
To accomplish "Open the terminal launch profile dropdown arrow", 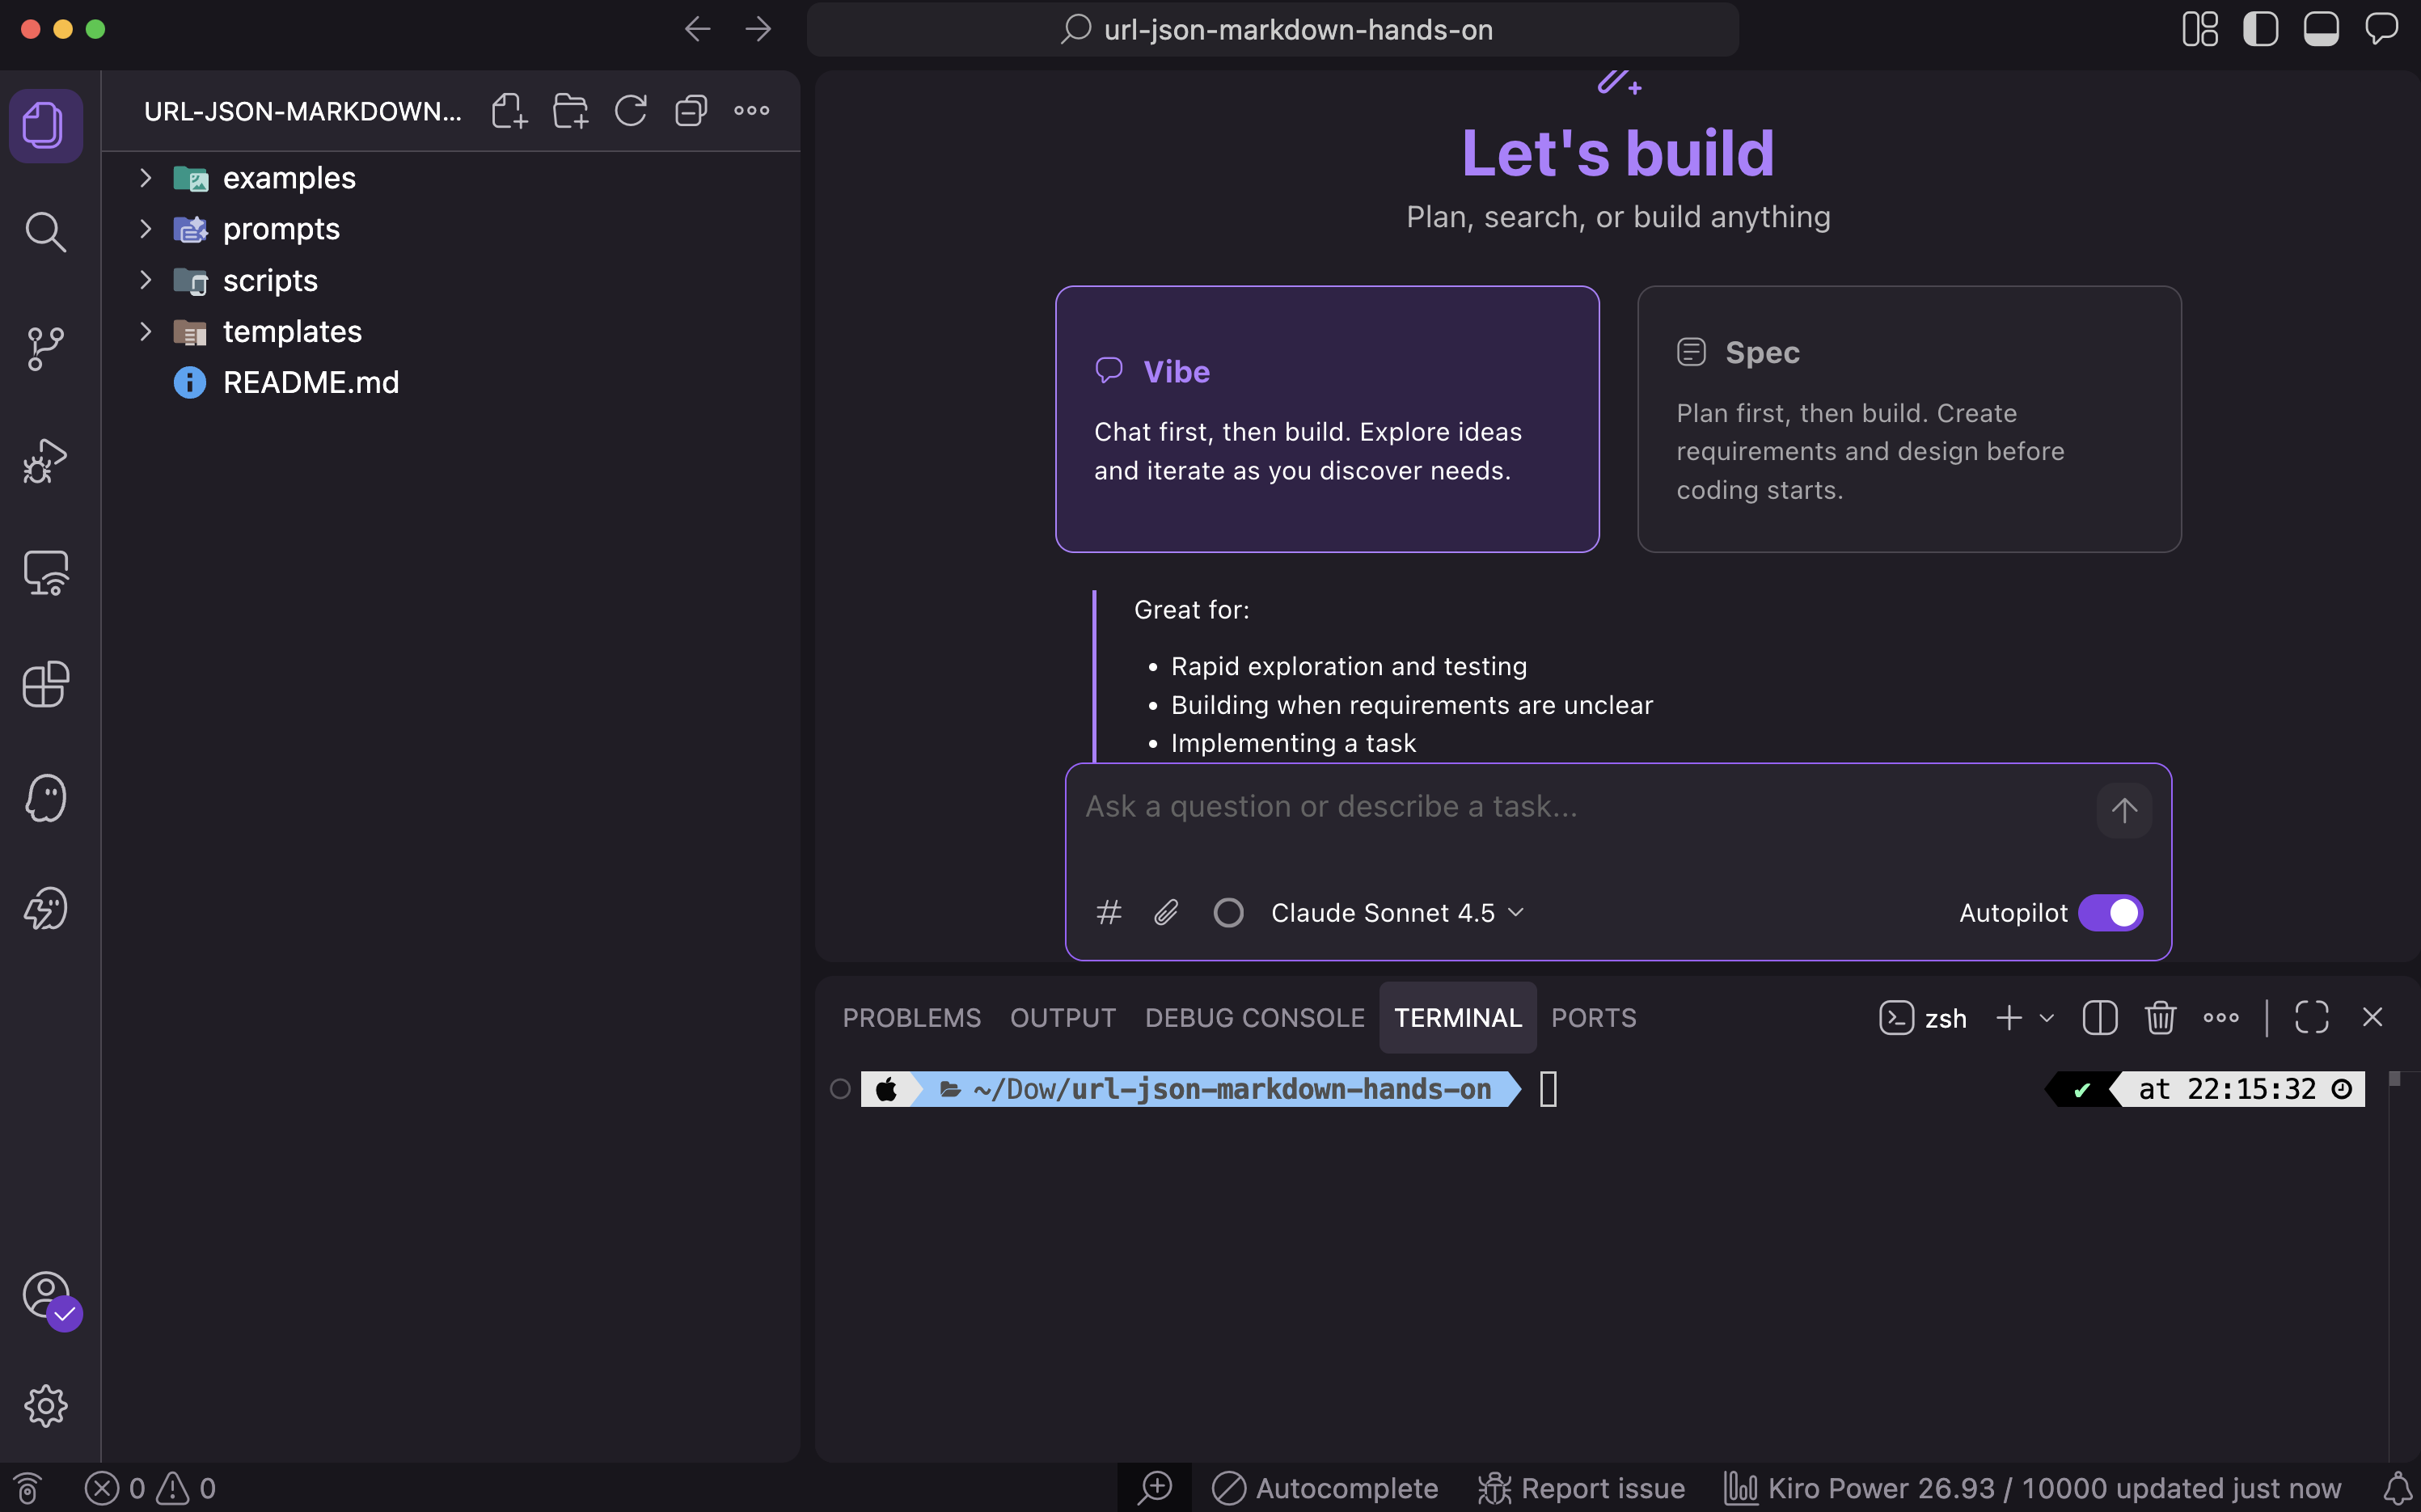I will 2046,1018.
